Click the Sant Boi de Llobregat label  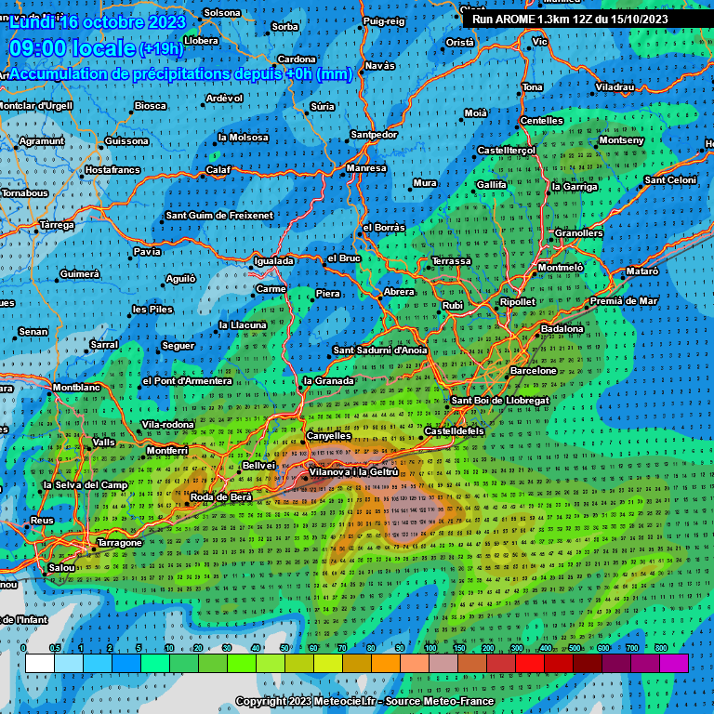click(500, 401)
